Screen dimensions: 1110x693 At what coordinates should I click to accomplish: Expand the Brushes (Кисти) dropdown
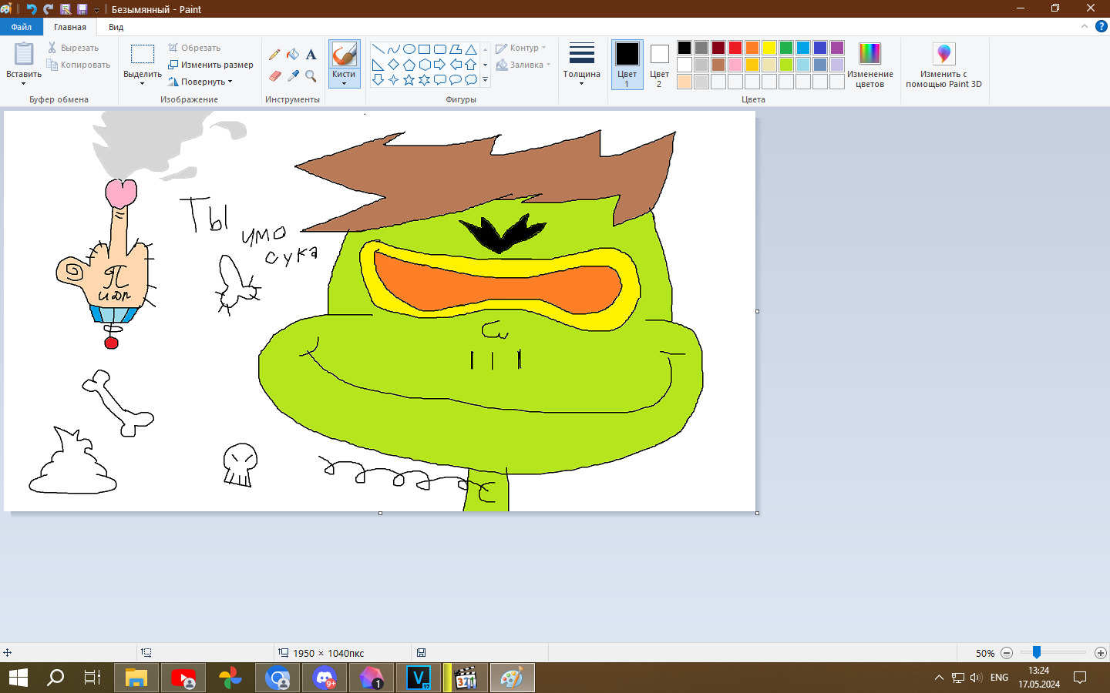click(x=344, y=79)
